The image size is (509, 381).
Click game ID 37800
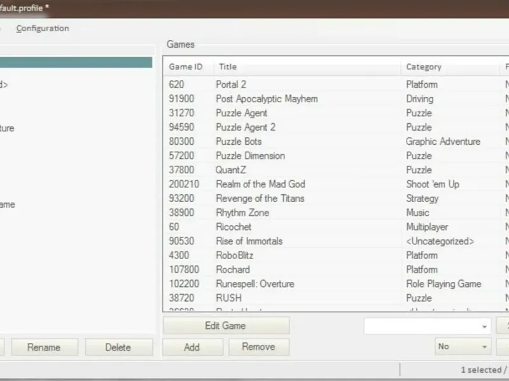pyautogui.click(x=181, y=170)
